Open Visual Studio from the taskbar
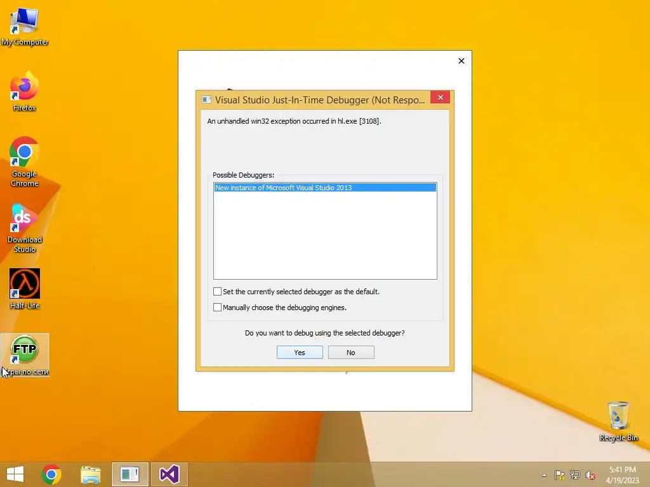The image size is (650, 487). [x=169, y=474]
